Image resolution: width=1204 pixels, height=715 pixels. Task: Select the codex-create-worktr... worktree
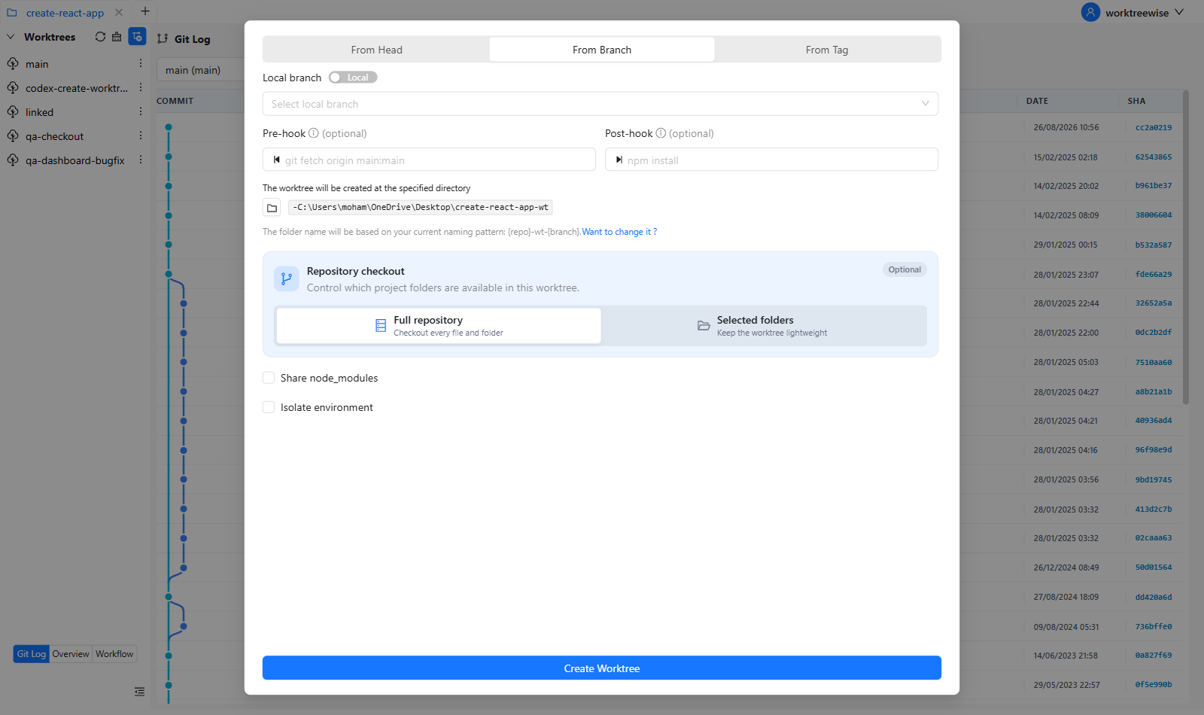click(x=75, y=88)
